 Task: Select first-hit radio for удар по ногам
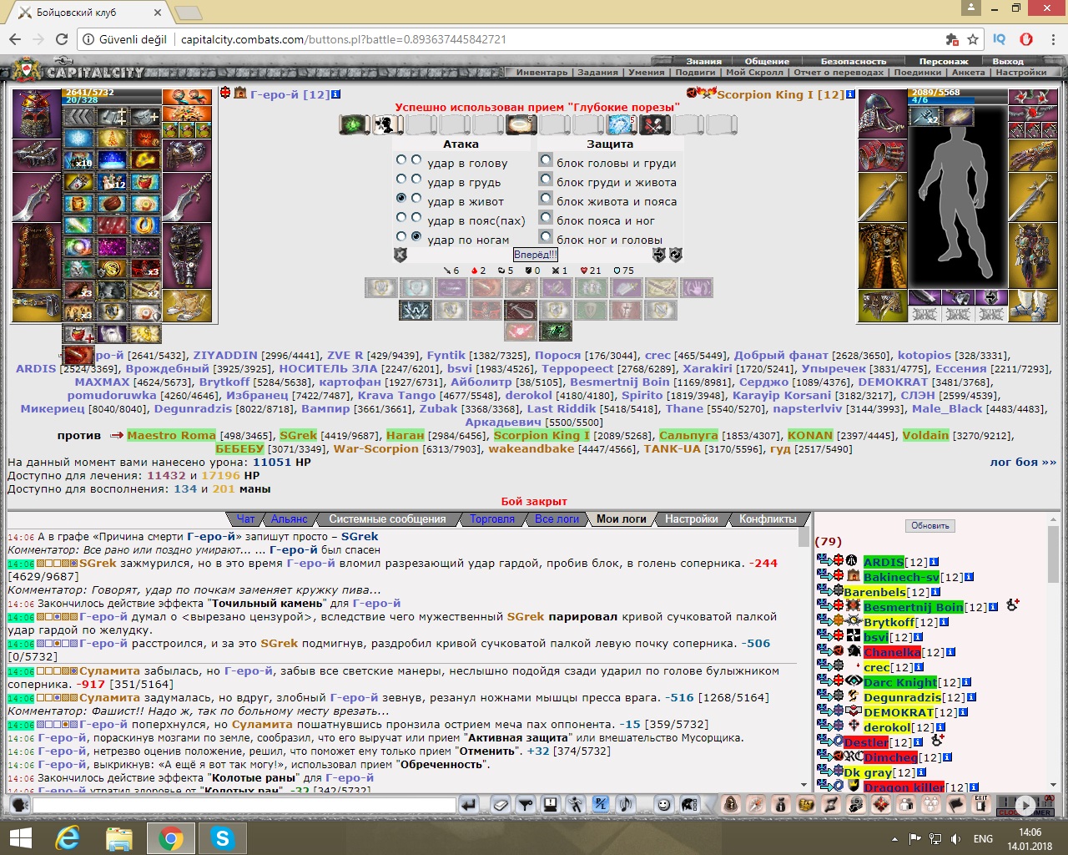click(x=401, y=236)
